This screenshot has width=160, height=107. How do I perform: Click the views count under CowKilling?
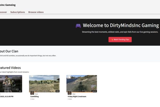pyautogui.click(x=32, y=99)
